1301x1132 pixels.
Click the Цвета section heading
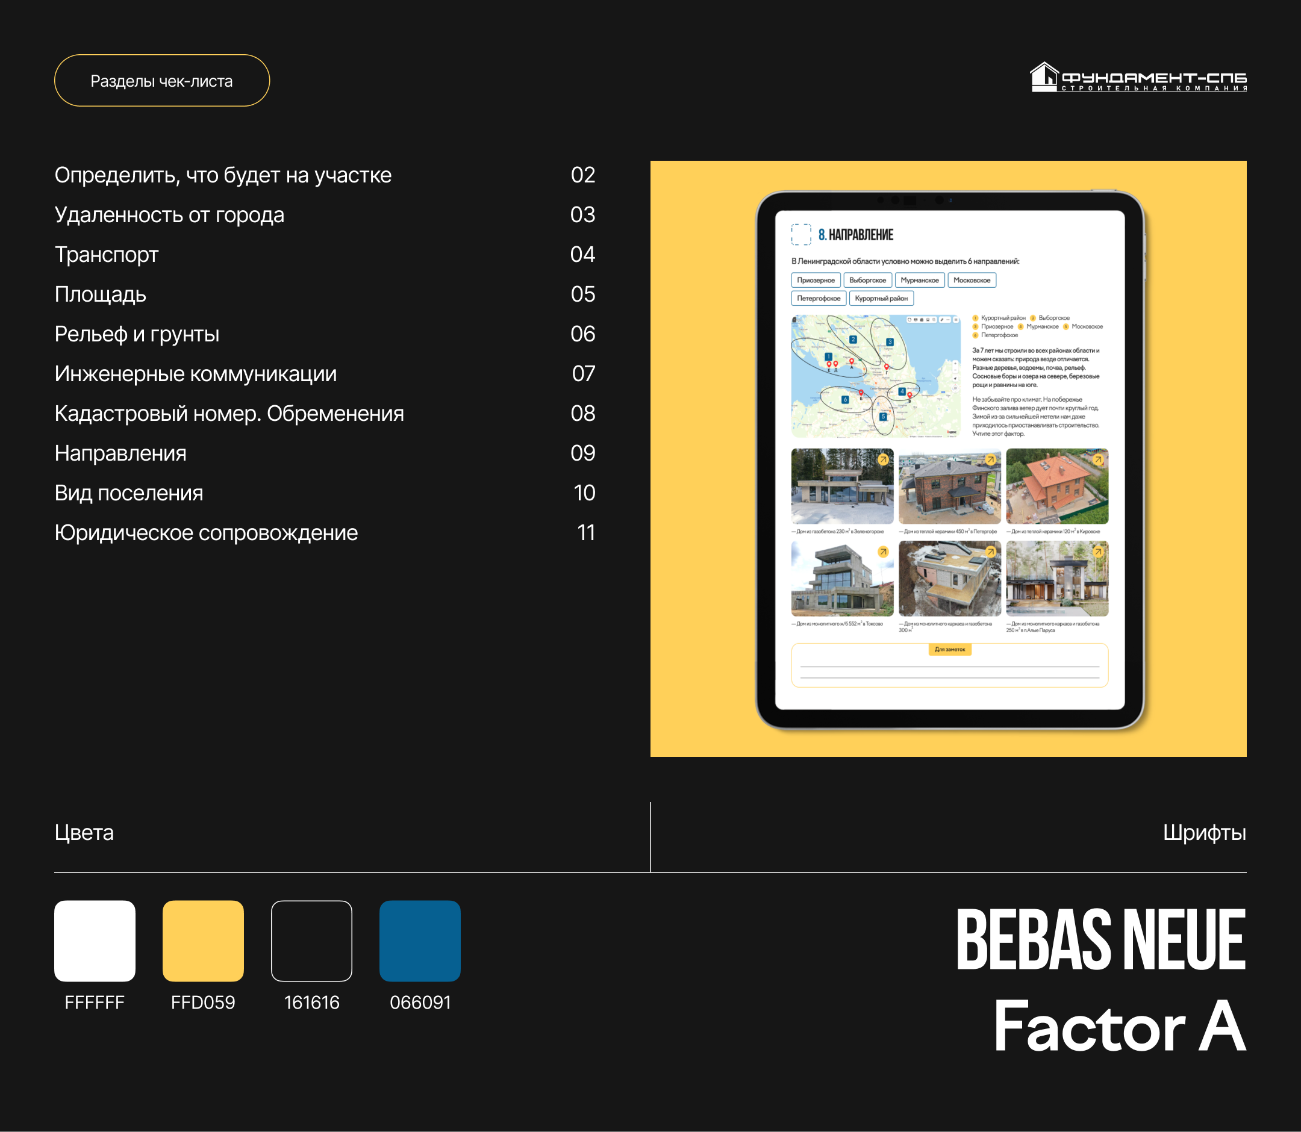pyautogui.click(x=84, y=833)
